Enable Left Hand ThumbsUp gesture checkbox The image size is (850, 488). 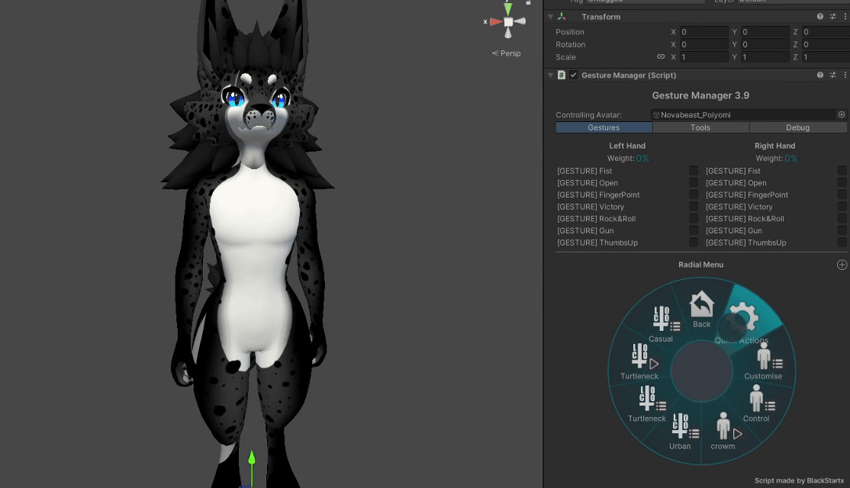coord(694,242)
